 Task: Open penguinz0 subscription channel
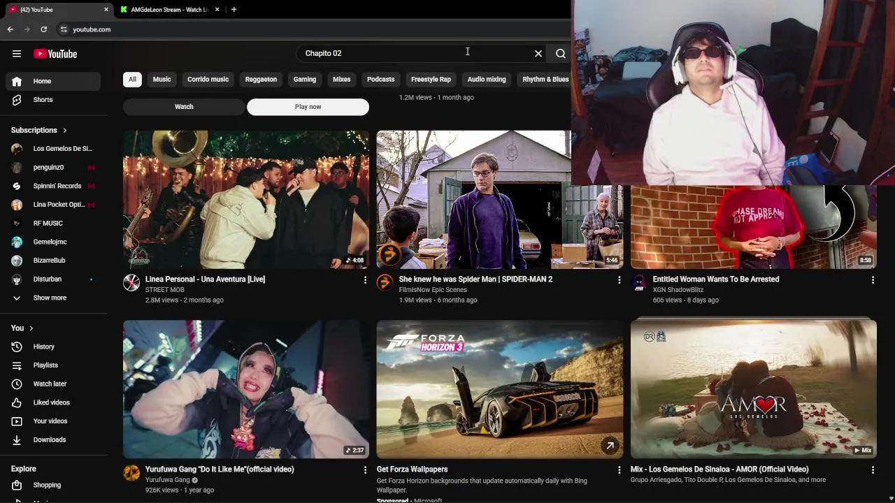coord(53,168)
